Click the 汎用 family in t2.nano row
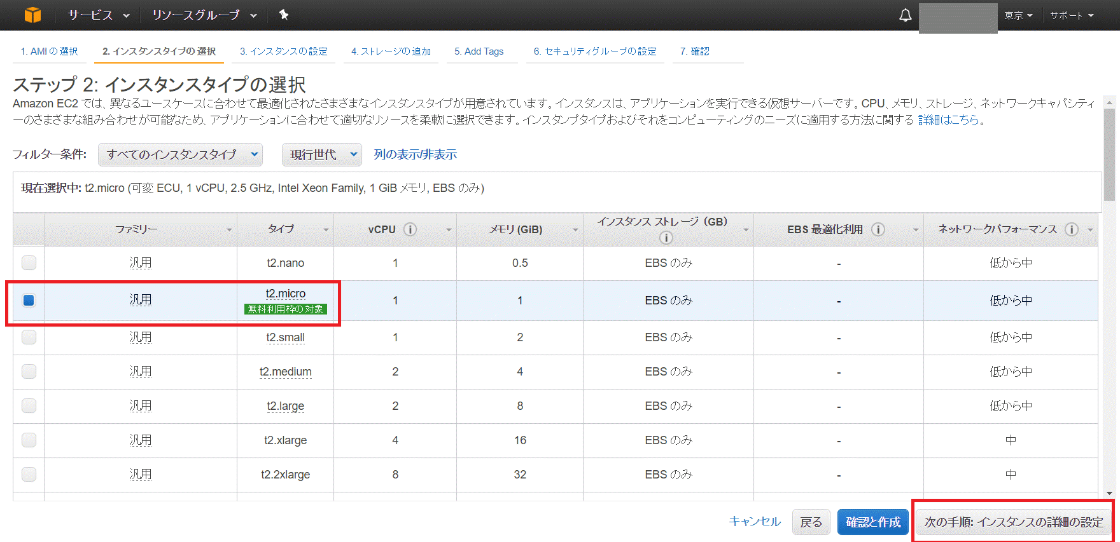The width and height of the screenshot is (1120, 542). coord(141,262)
